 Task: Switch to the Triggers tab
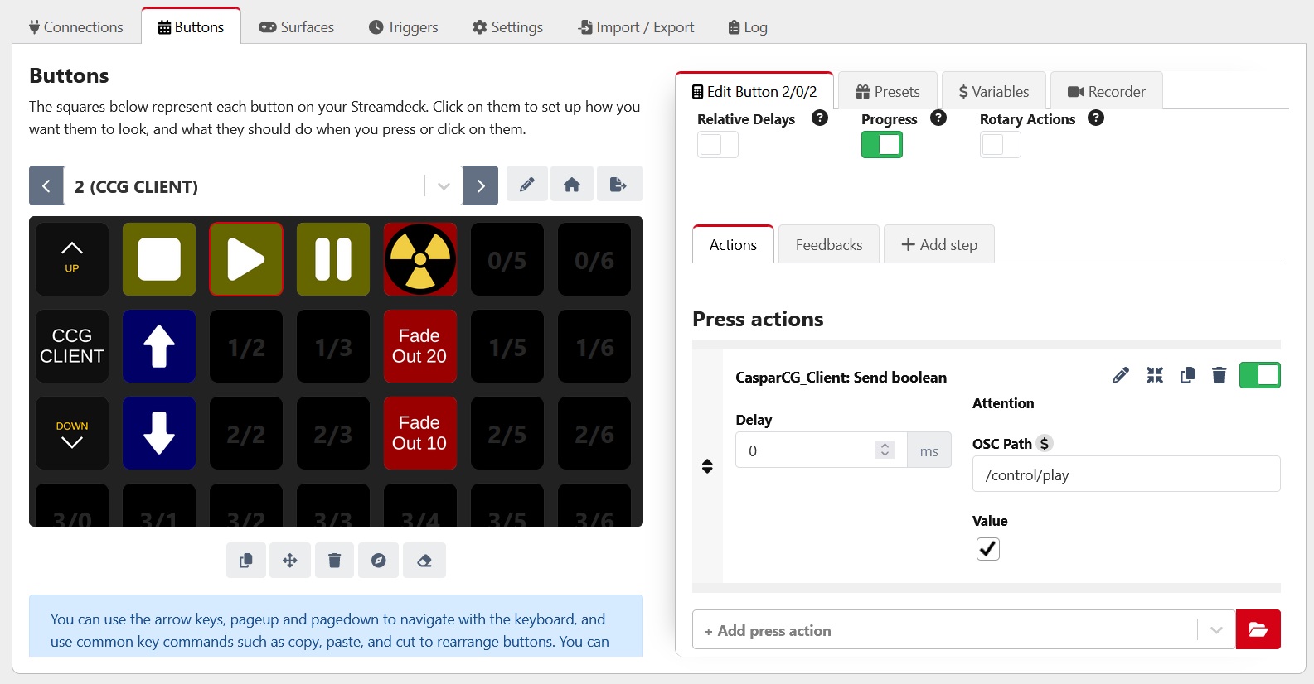(x=403, y=27)
